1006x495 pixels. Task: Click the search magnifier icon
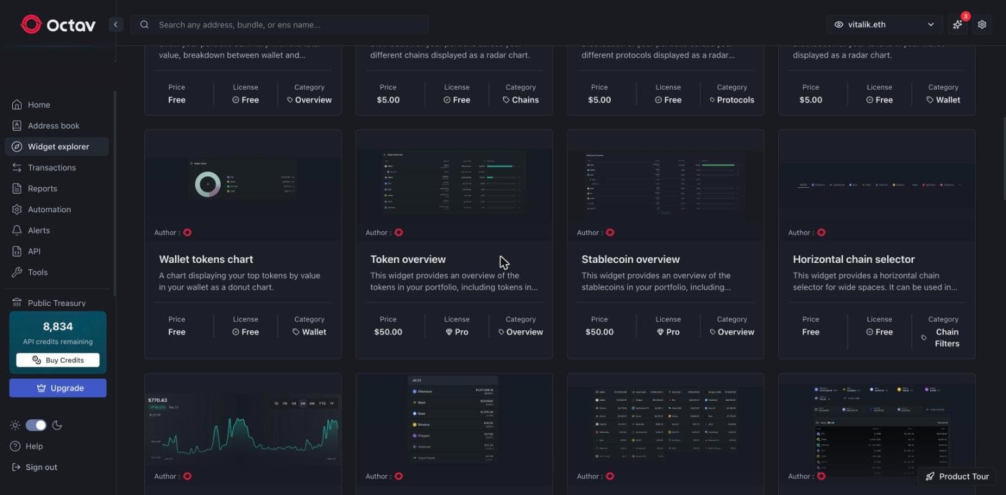(x=144, y=24)
